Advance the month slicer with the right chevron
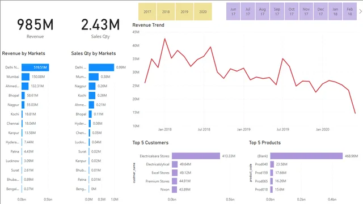This screenshot has height=204, width=363. [360, 11]
